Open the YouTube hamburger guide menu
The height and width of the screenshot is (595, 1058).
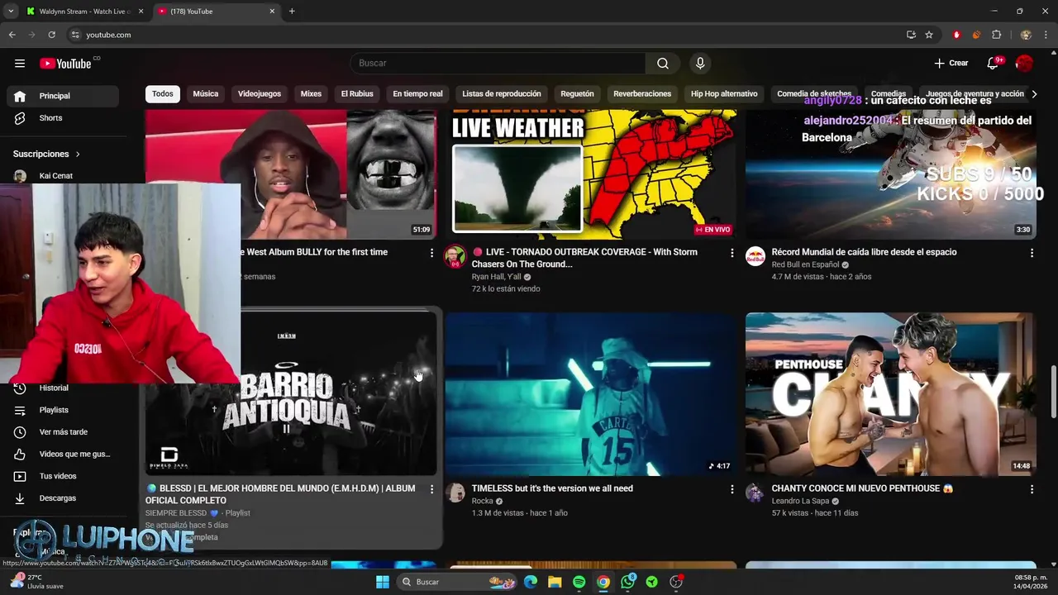click(x=20, y=64)
